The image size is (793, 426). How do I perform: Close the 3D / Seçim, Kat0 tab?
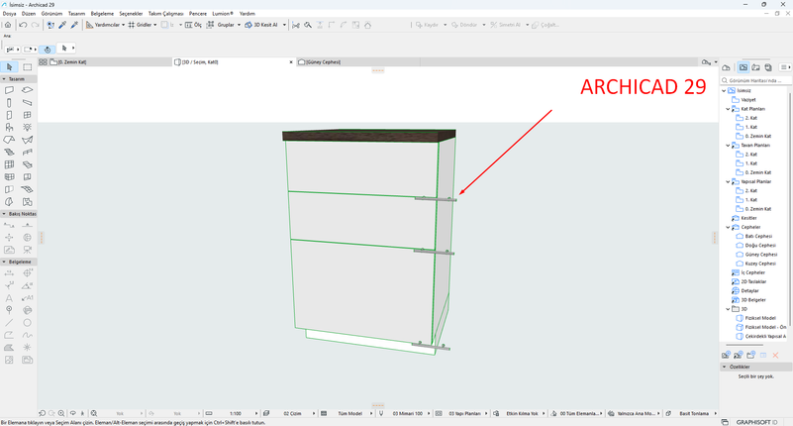coord(291,61)
